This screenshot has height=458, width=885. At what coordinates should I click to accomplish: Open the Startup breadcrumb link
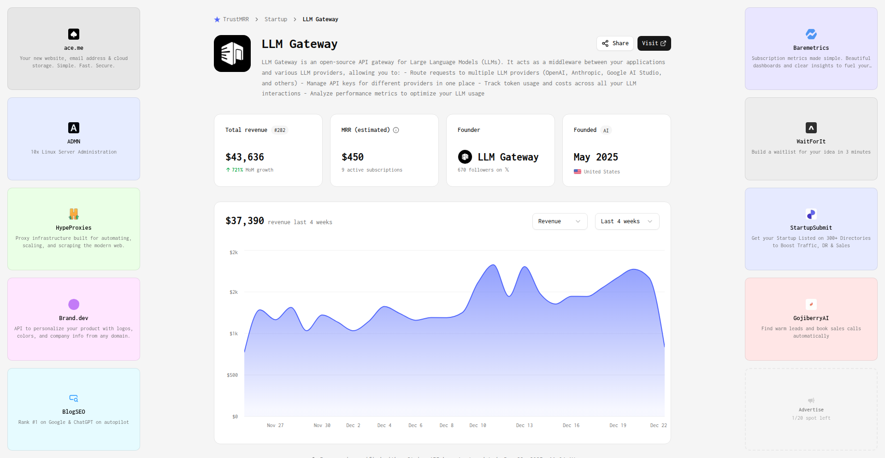[276, 19]
